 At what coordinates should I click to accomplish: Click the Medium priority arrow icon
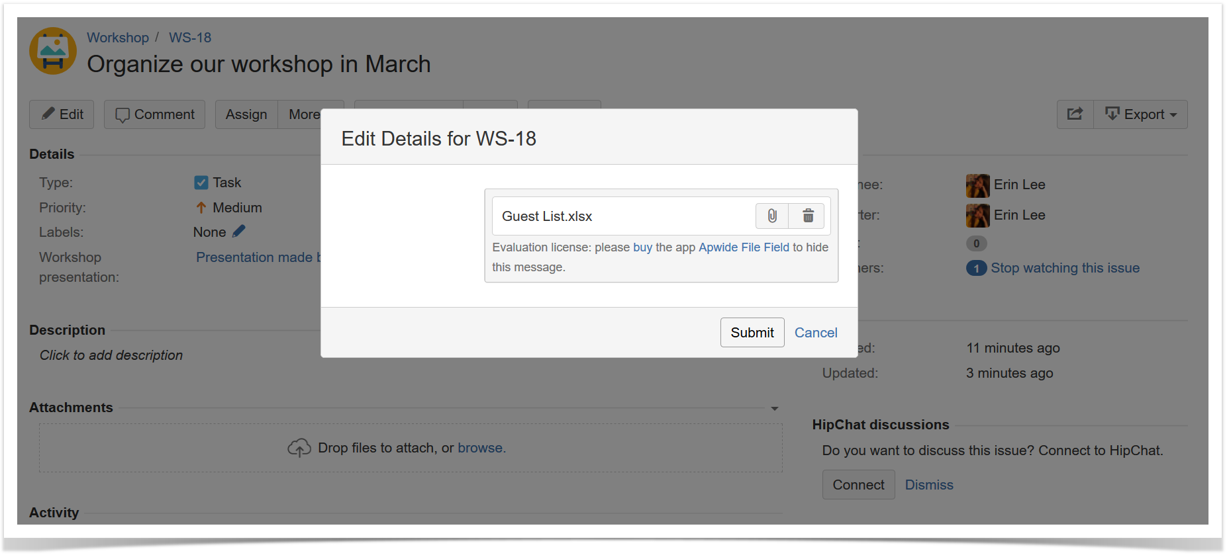201,208
